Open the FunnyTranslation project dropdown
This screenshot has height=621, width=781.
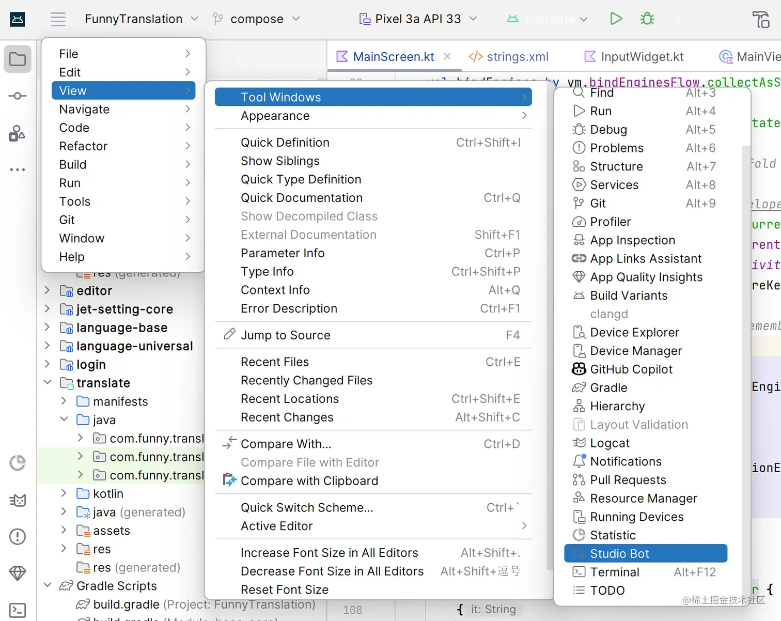click(x=142, y=19)
